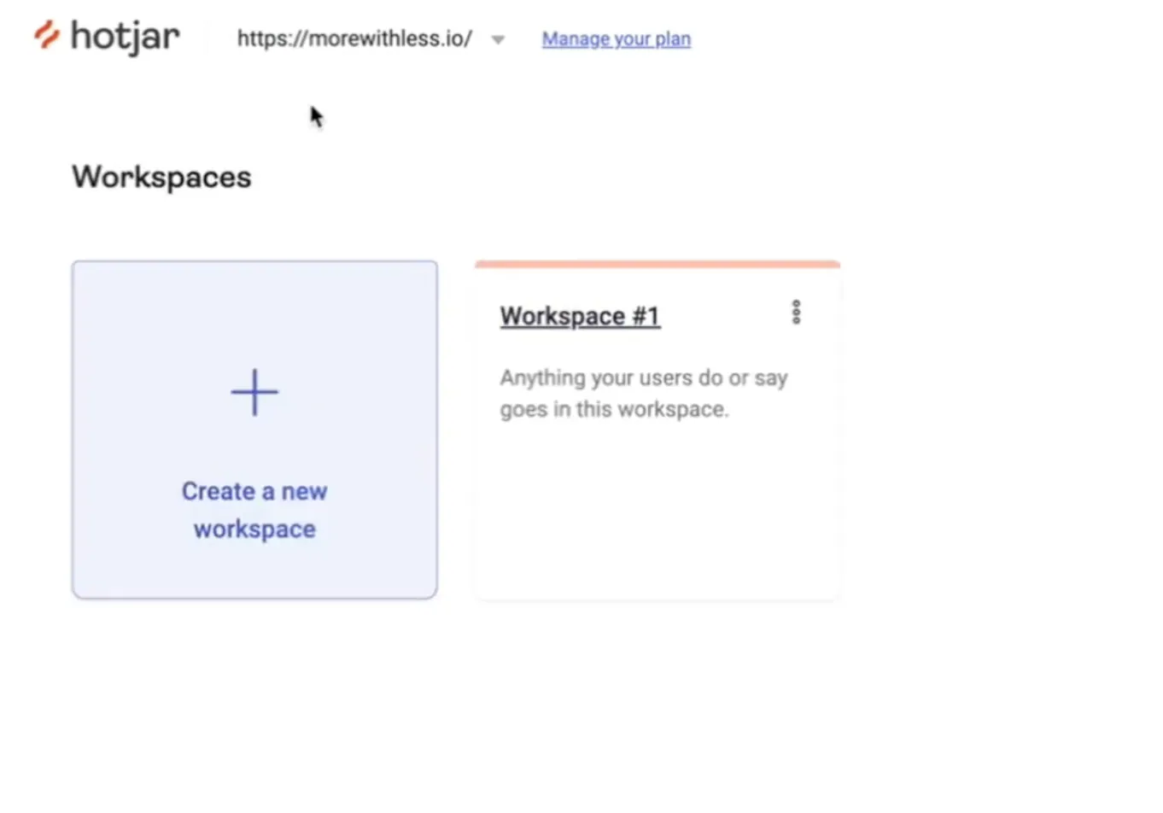Click the Workspaces page heading
The width and height of the screenshot is (1163, 813).
(x=161, y=178)
